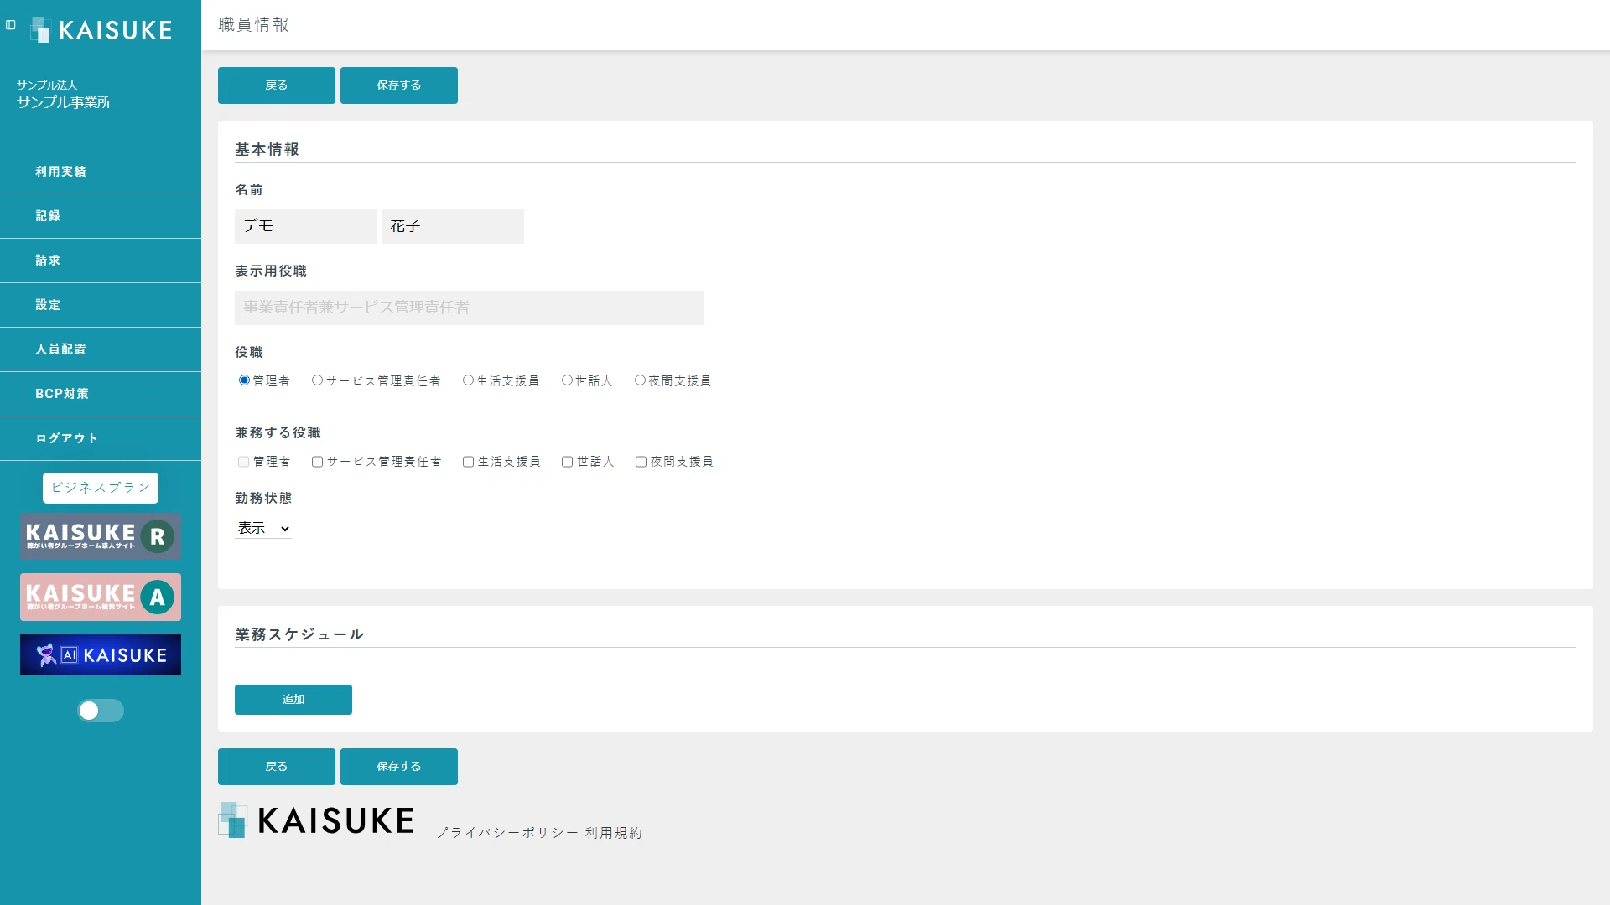Open BCP対策 in the sidebar
Viewport: 1610px width, 905px height.
click(x=101, y=394)
